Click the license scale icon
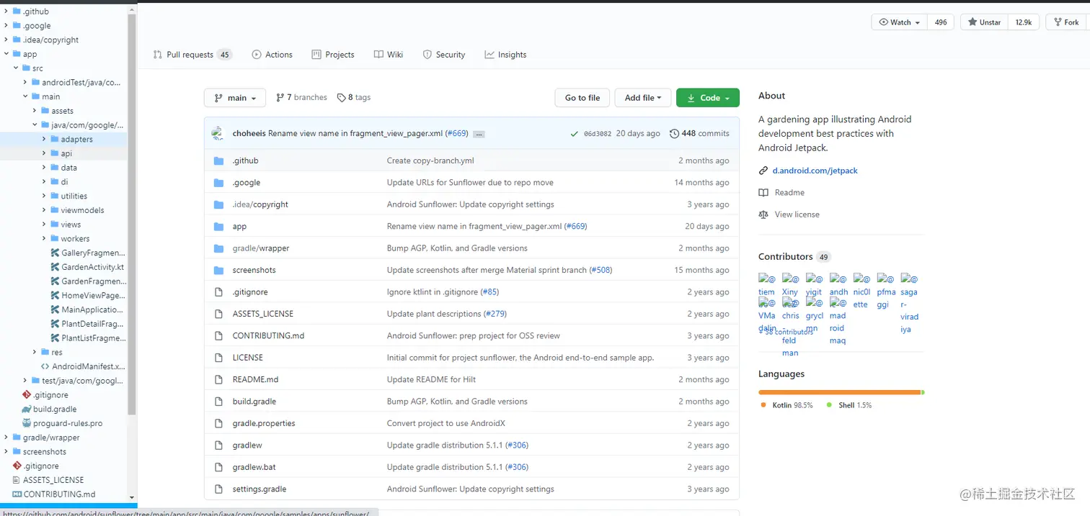The height and width of the screenshot is (516, 1090). point(763,214)
